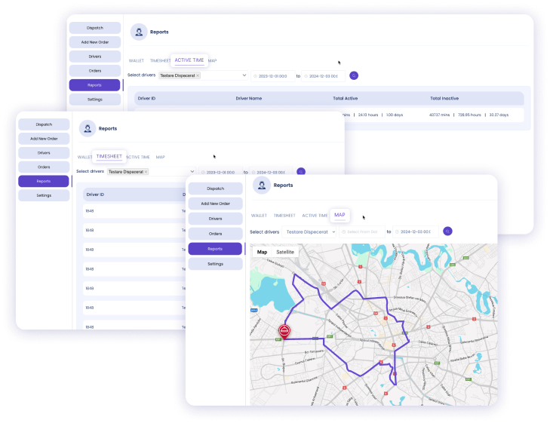Click search icon in the Active Time panel
This screenshot has height=423, width=550.
point(354,75)
